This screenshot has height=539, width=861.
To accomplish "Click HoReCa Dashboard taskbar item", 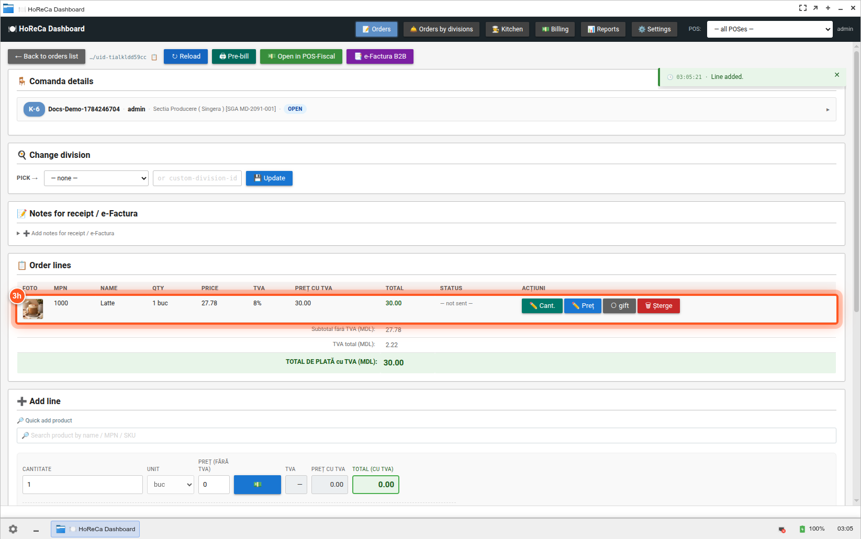I will pos(95,529).
